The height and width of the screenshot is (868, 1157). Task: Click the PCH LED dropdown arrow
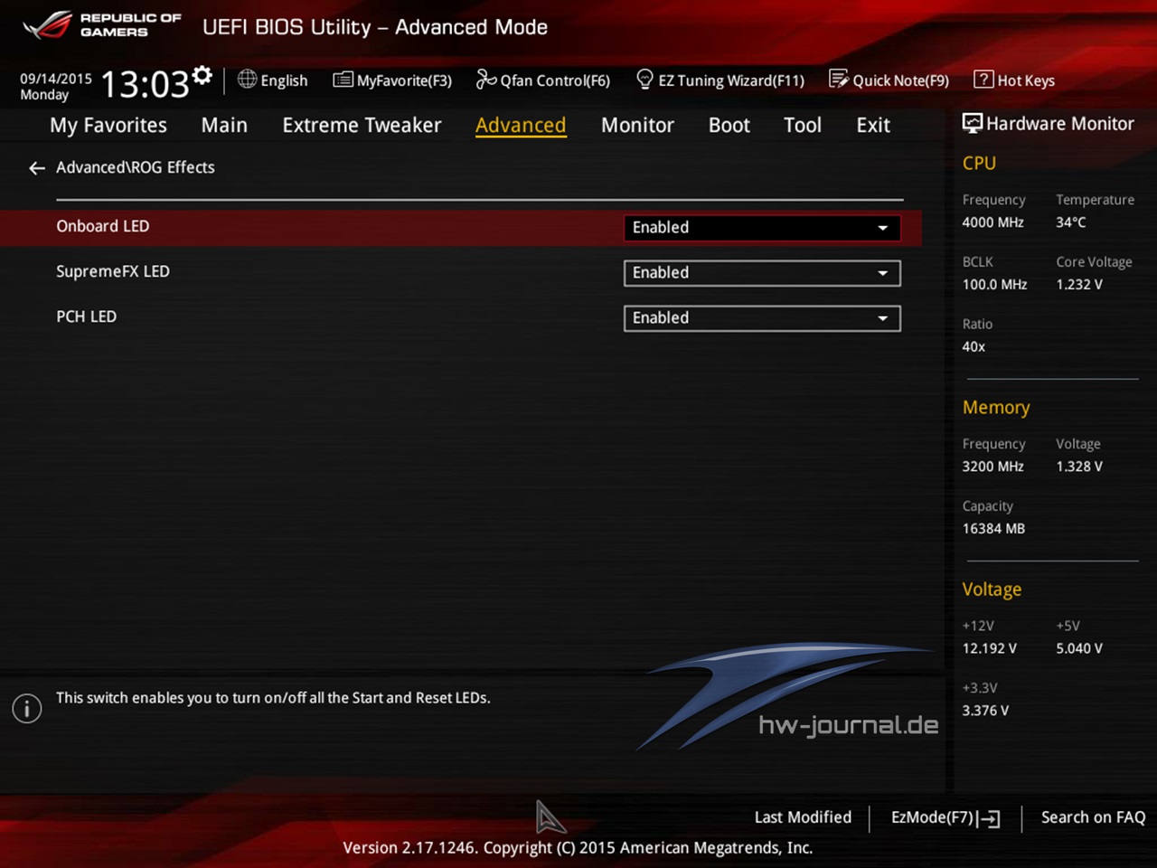point(883,318)
